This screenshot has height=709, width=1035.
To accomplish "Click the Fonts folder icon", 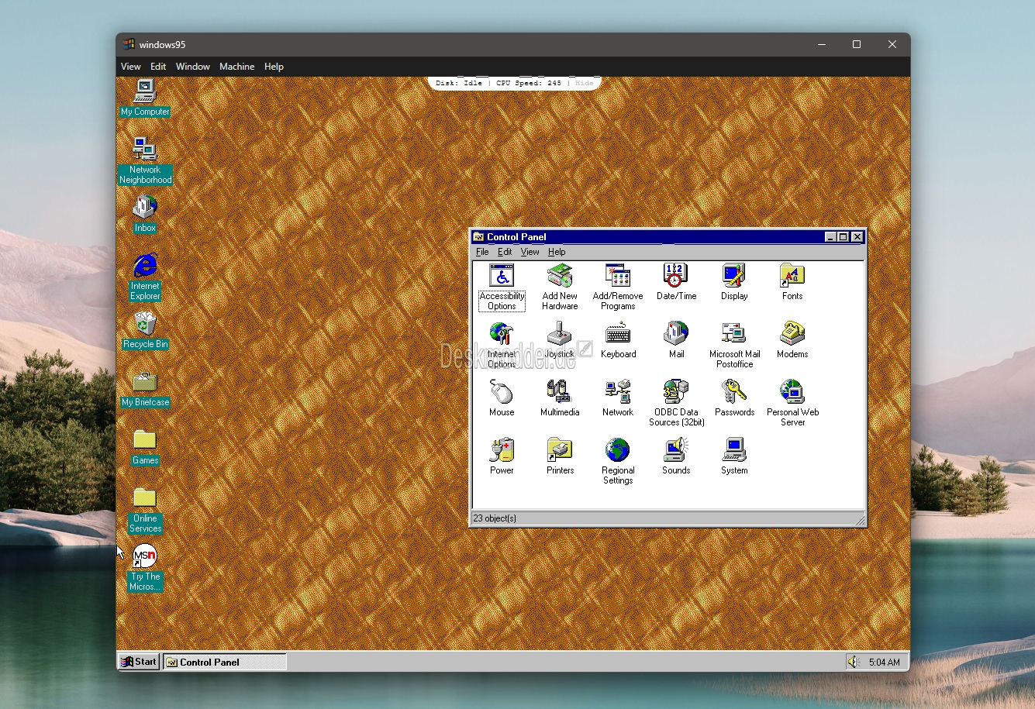I will point(792,276).
